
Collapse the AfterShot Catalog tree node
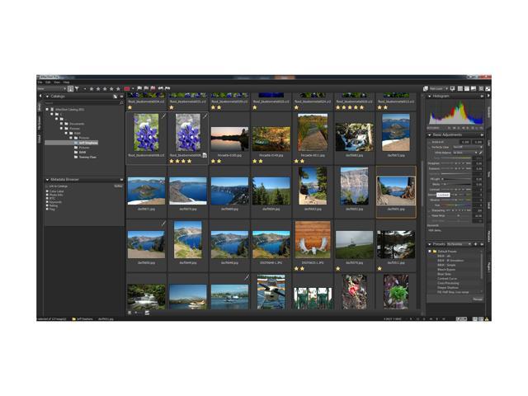(47, 110)
